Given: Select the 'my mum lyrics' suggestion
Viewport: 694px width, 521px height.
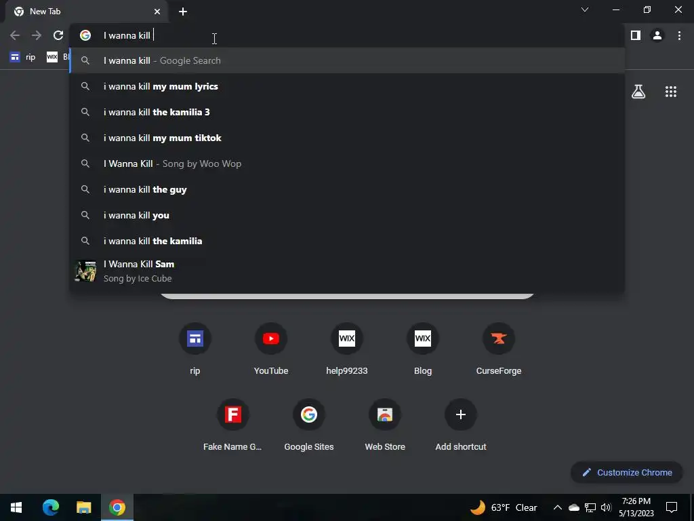Looking at the screenshot, I should [x=347, y=86].
